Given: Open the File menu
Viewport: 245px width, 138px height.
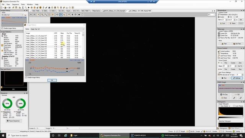Looking at the screenshot, I should click(3, 5).
